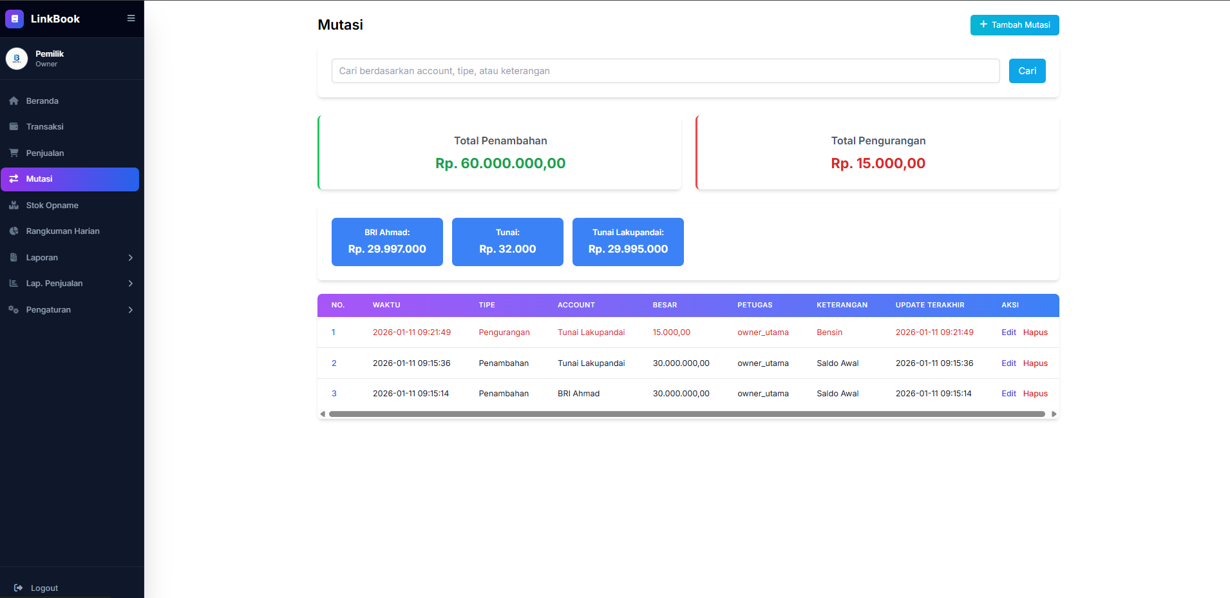Expand the Laporan submenu chevron
The image size is (1230, 598).
[131, 258]
